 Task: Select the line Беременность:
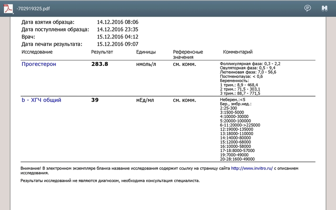234,81
